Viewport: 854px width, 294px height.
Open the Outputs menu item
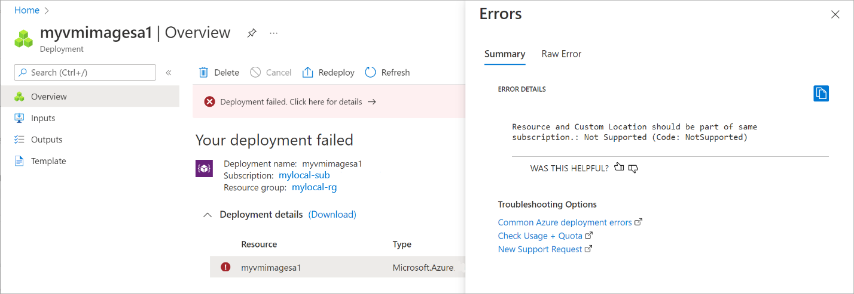(x=47, y=140)
